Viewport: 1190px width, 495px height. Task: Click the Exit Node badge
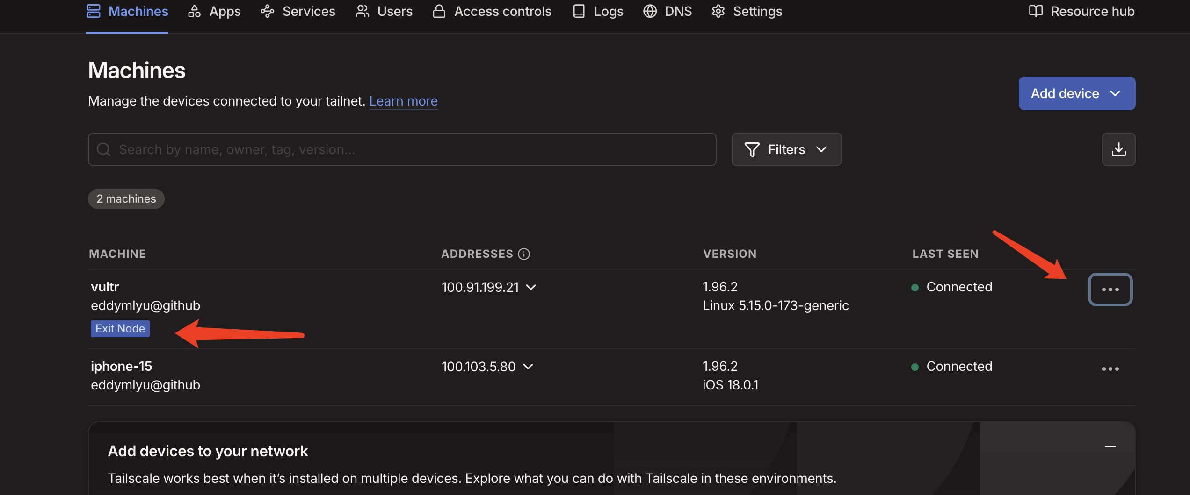(x=120, y=329)
